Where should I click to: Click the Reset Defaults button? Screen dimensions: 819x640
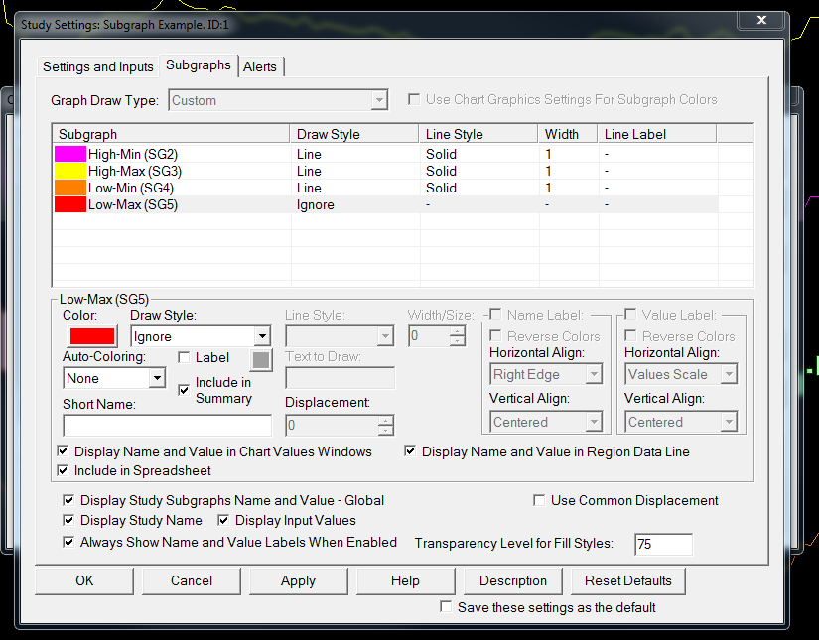[x=627, y=580]
